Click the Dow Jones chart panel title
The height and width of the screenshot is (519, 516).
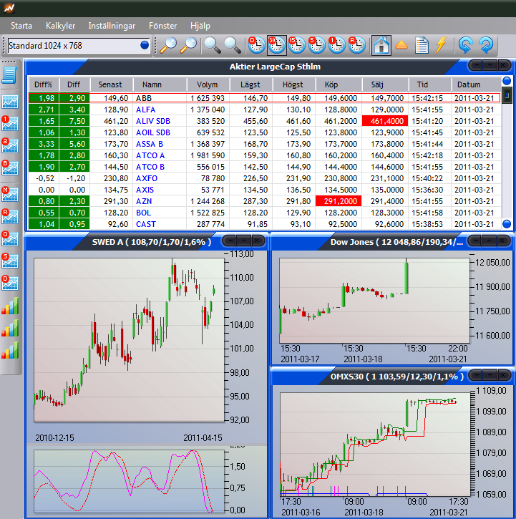(396, 242)
